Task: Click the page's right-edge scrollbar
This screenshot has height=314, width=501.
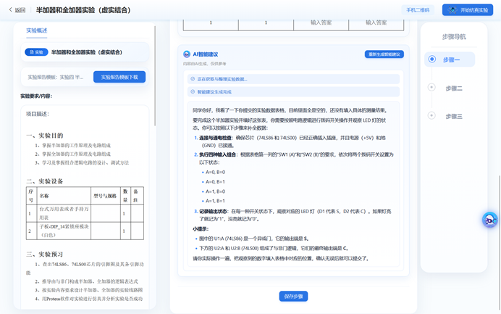Action: (499, 243)
